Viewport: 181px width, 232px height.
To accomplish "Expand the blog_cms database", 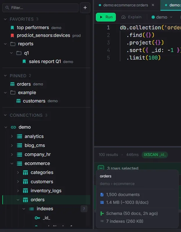I will pos(12,145).
